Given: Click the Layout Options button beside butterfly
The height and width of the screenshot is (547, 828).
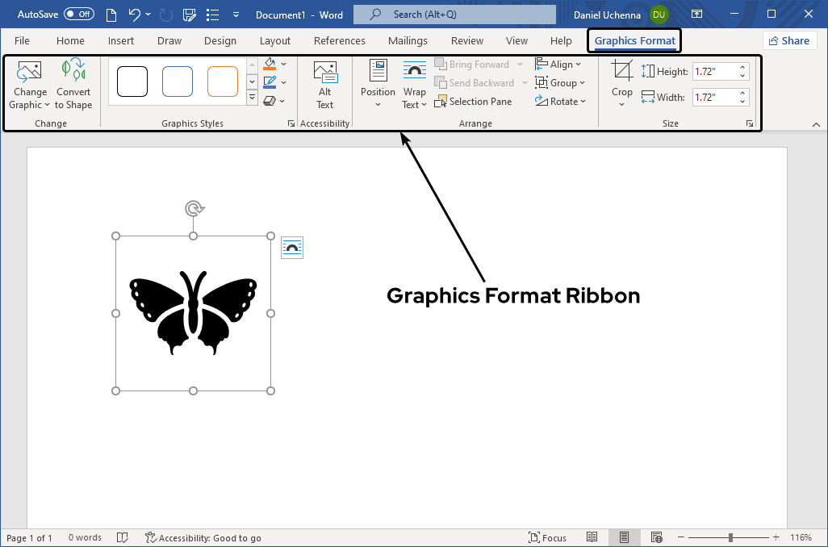Looking at the screenshot, I should coord(291,247).
